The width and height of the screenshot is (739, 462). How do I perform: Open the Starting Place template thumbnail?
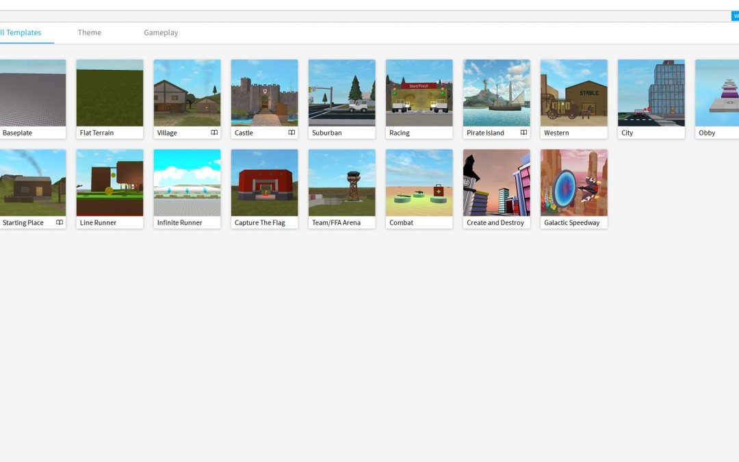point(33,183)
